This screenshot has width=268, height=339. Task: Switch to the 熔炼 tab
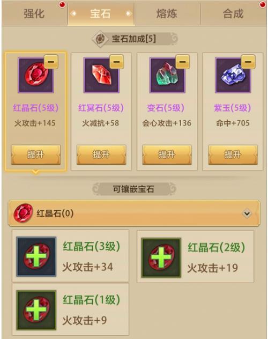[167, 13]
